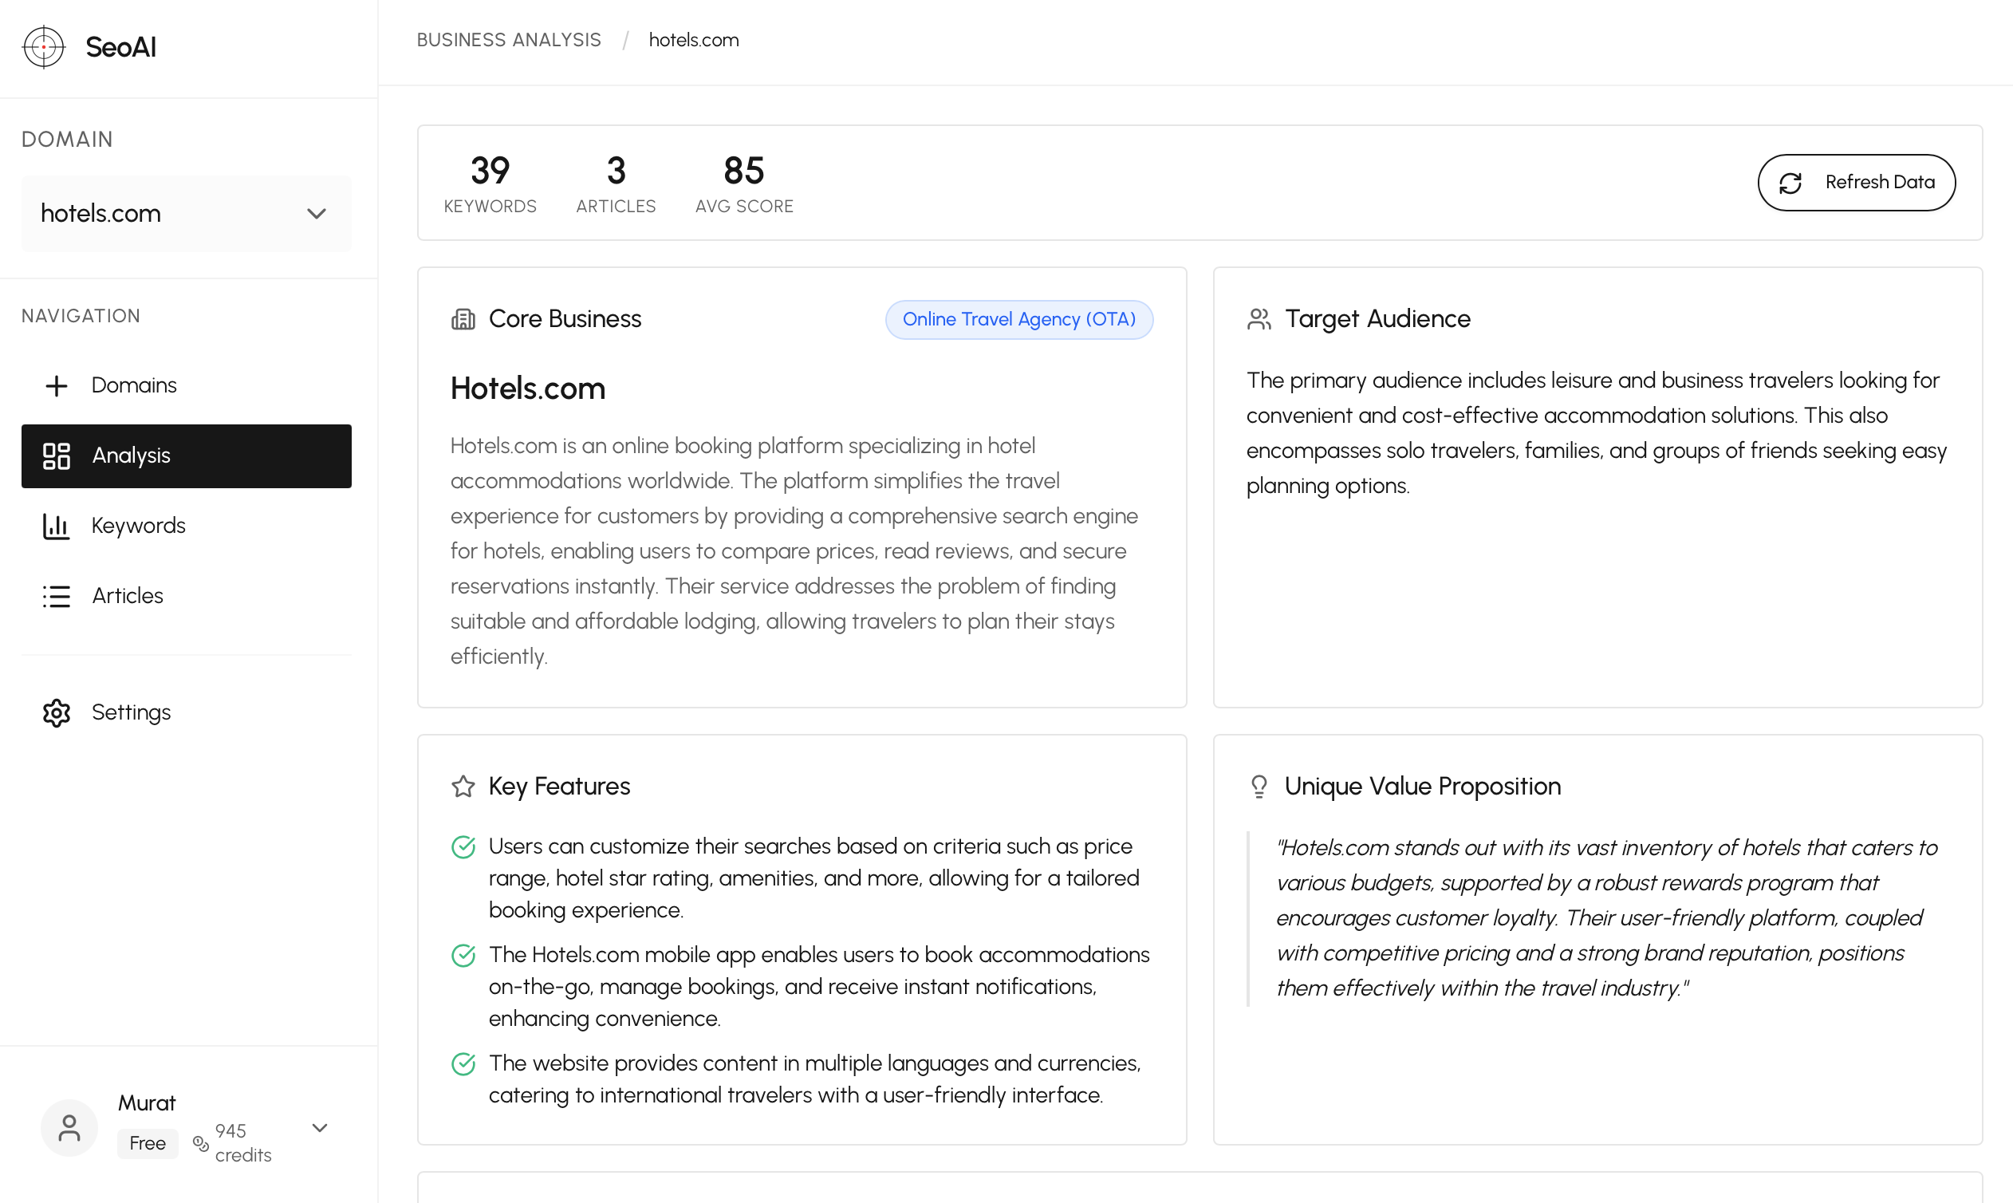Click the credits link icon next to 945
Image resolution: width=2013 pixels, height=1203 pixels.
pos(200,1143)
